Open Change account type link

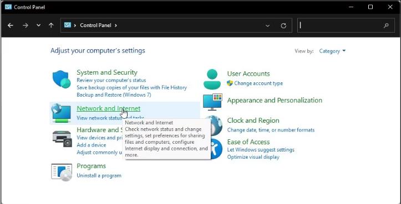[258, 83]
